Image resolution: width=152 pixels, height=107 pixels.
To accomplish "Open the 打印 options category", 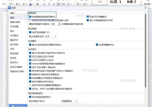I will [12, 49].
